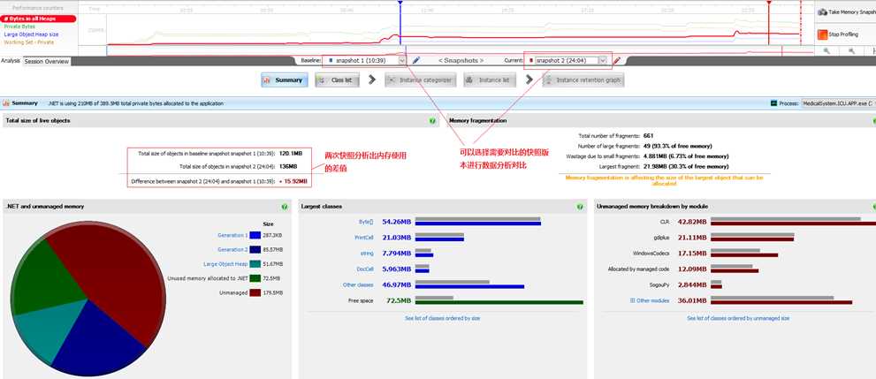Click the icon on the Instance categorizer button
Screen dimensions: 876x379
(x=391, y=80)
